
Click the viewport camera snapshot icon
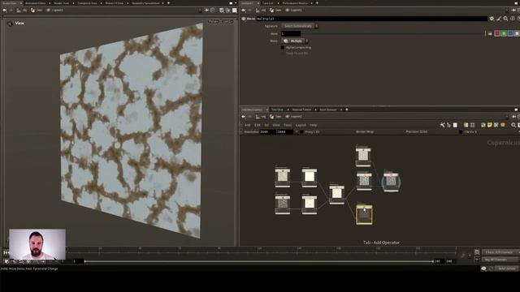click(222, 11)
